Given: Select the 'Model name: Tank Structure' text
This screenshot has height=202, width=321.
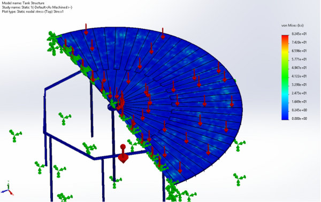Looking at the screenshot, I should (x=23, y=3).
